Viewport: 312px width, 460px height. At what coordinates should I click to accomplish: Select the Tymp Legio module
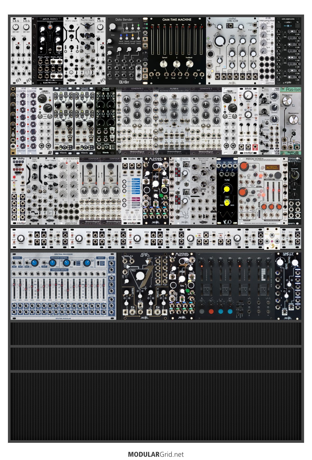pos(50,191)
